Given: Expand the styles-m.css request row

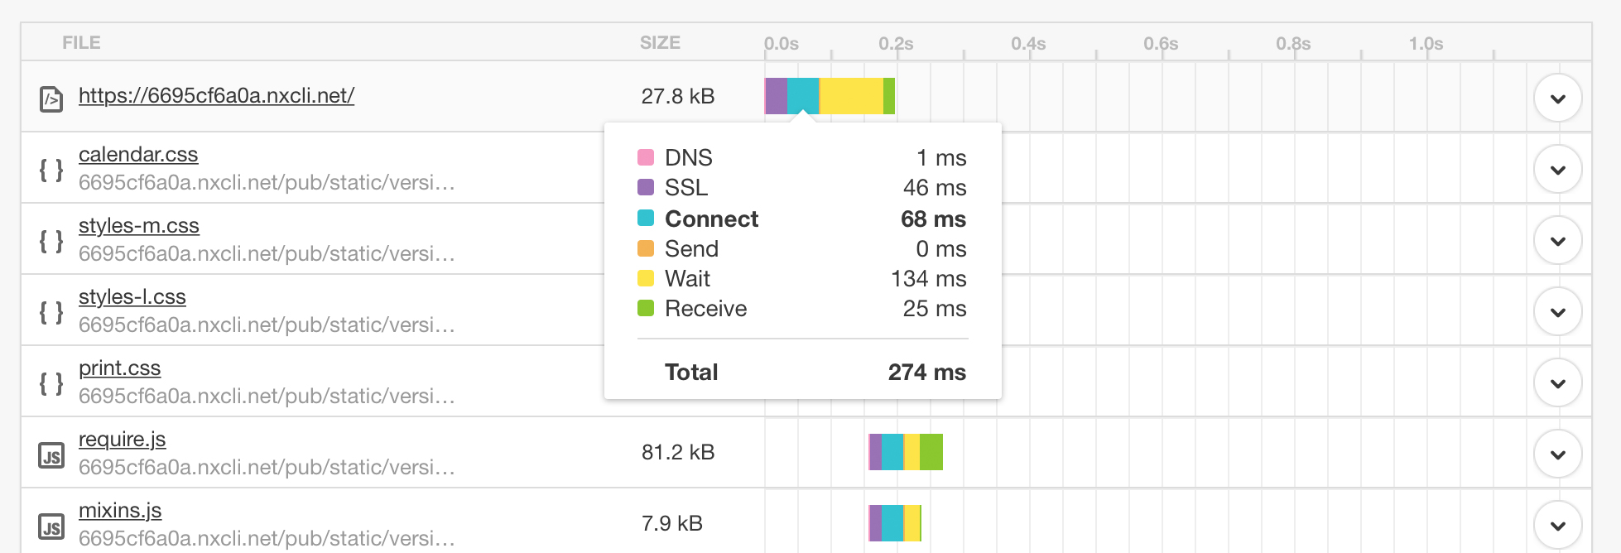Looking at the screenshot, I should pyautogui.click(x=1557, y=240).
